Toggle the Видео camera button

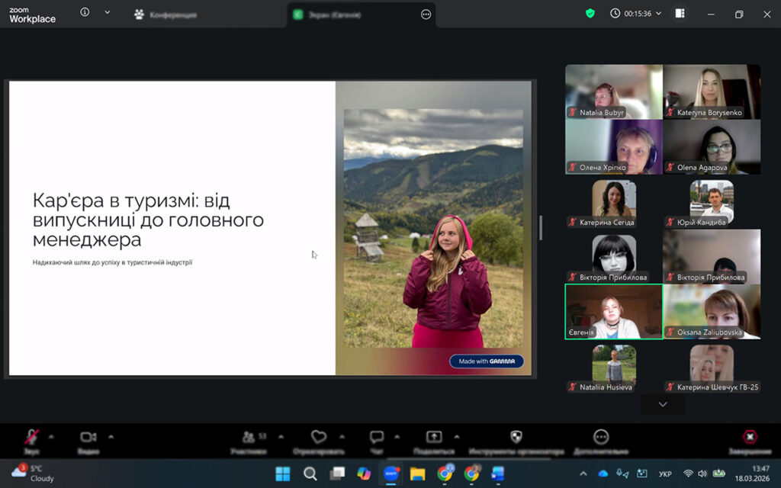[88, 437]
